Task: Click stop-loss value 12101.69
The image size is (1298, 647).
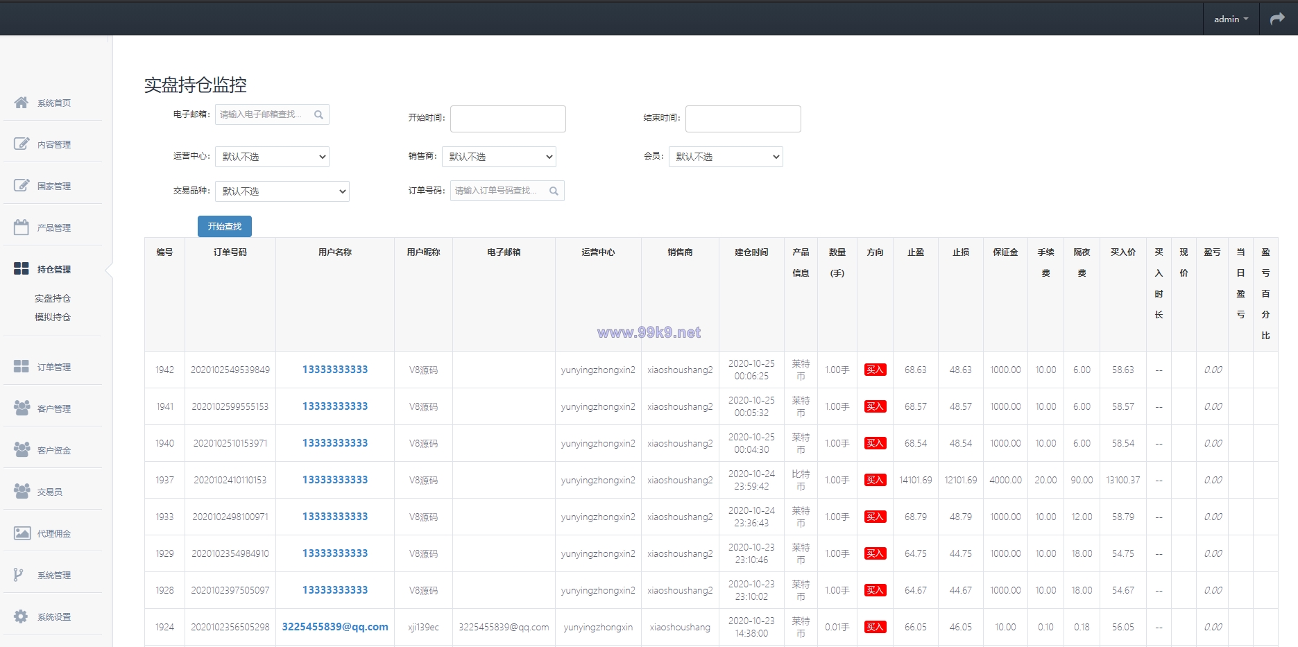Action: click(x=960, y=481)
